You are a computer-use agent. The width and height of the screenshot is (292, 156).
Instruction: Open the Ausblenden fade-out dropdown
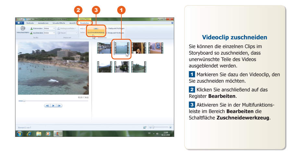click(50, 33)
